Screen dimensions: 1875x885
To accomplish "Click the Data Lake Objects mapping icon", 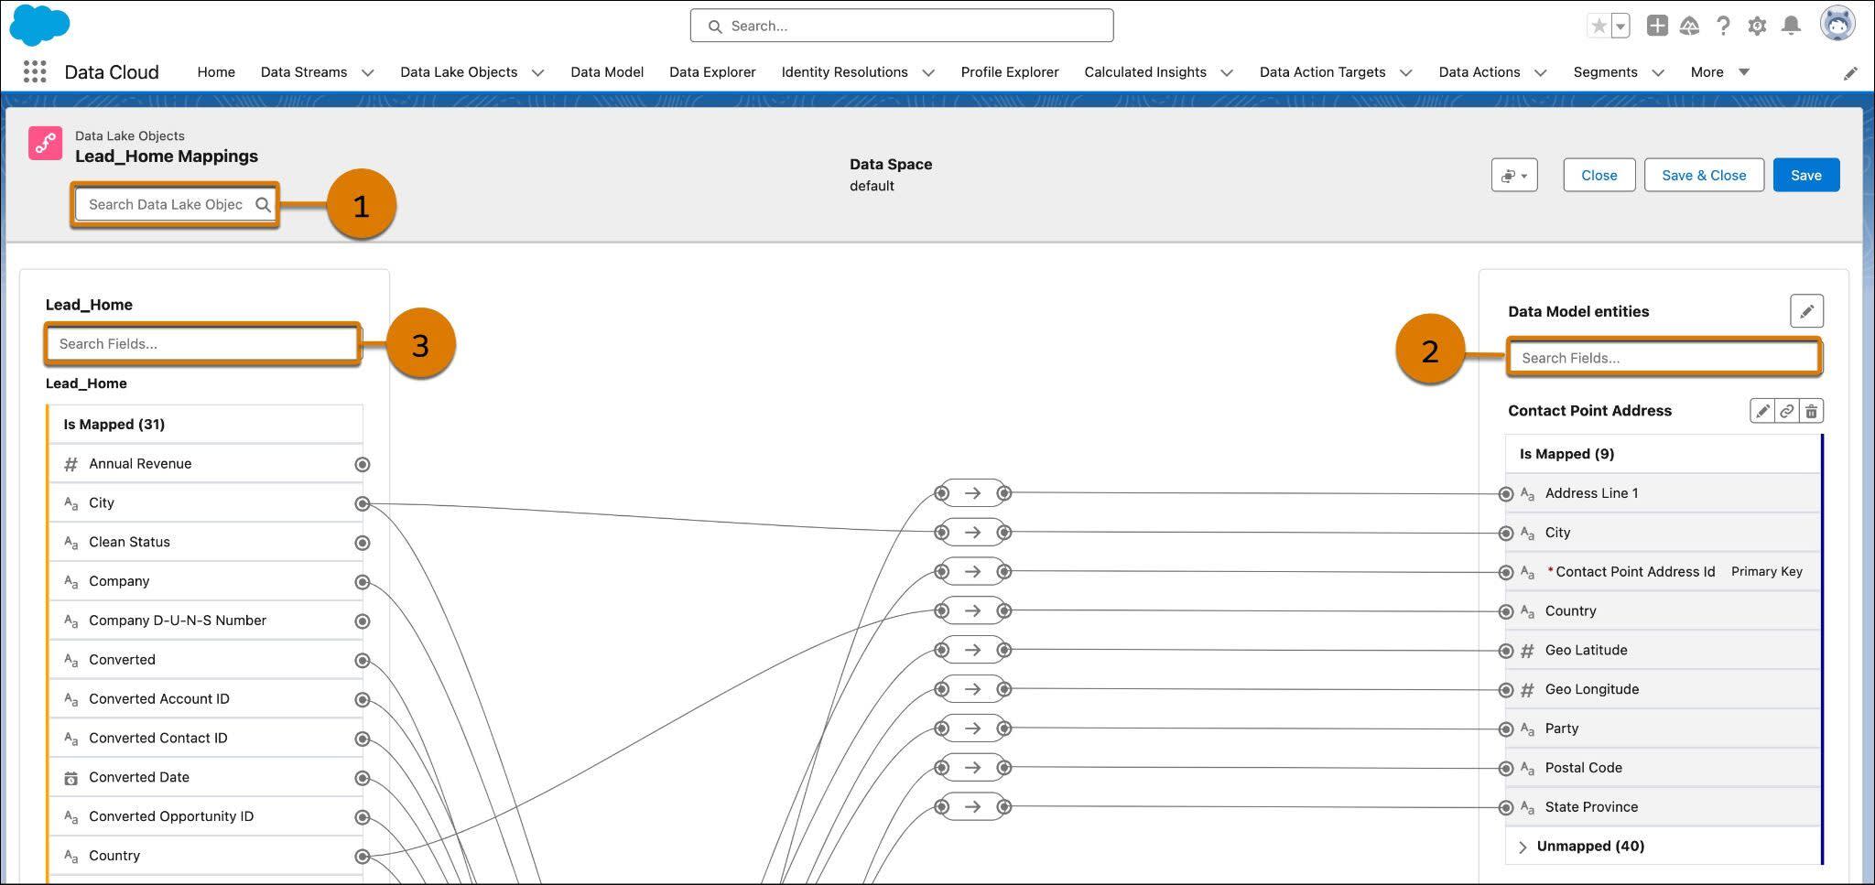I will click(45, 144).
